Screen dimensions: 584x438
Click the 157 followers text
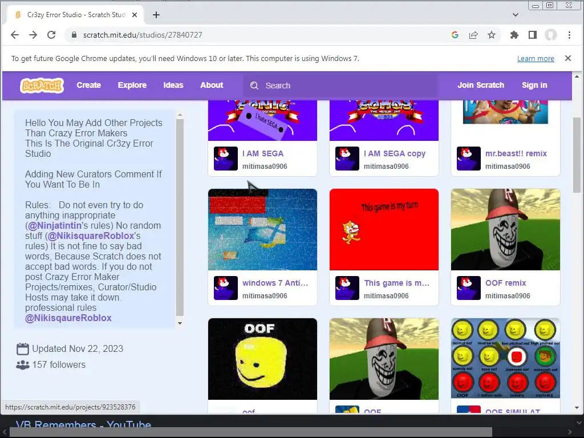coord(59,364)
